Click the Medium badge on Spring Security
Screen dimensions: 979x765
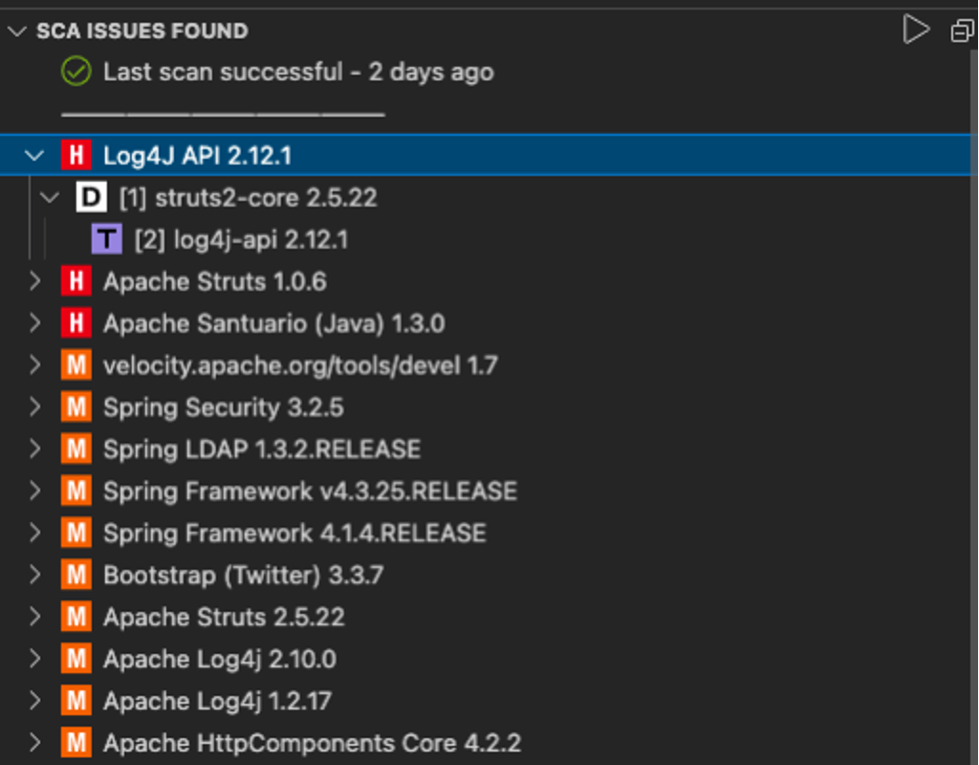coord(76,407)
